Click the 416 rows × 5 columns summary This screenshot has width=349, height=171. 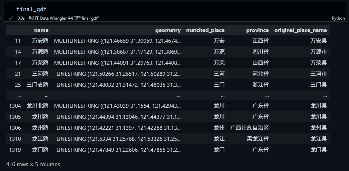coord(33,164)
